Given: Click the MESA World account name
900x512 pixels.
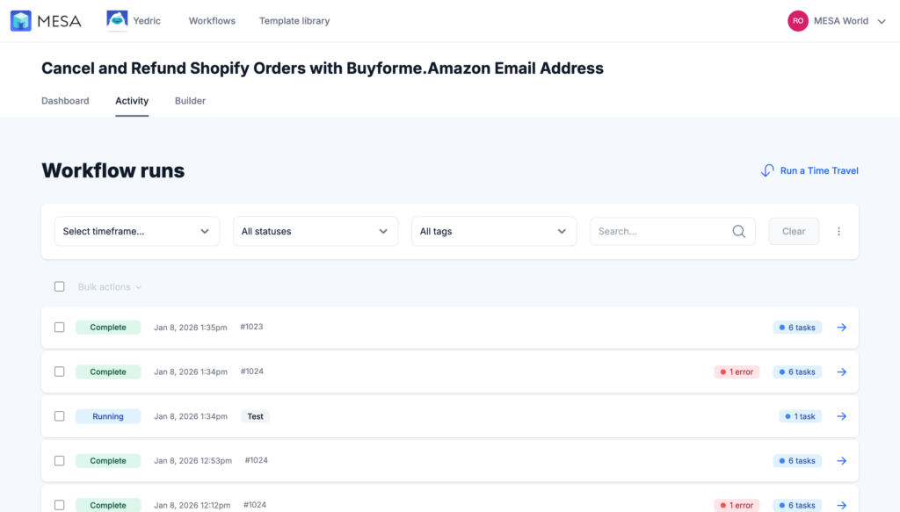Looking at the screenshot, I should (841, 21).
